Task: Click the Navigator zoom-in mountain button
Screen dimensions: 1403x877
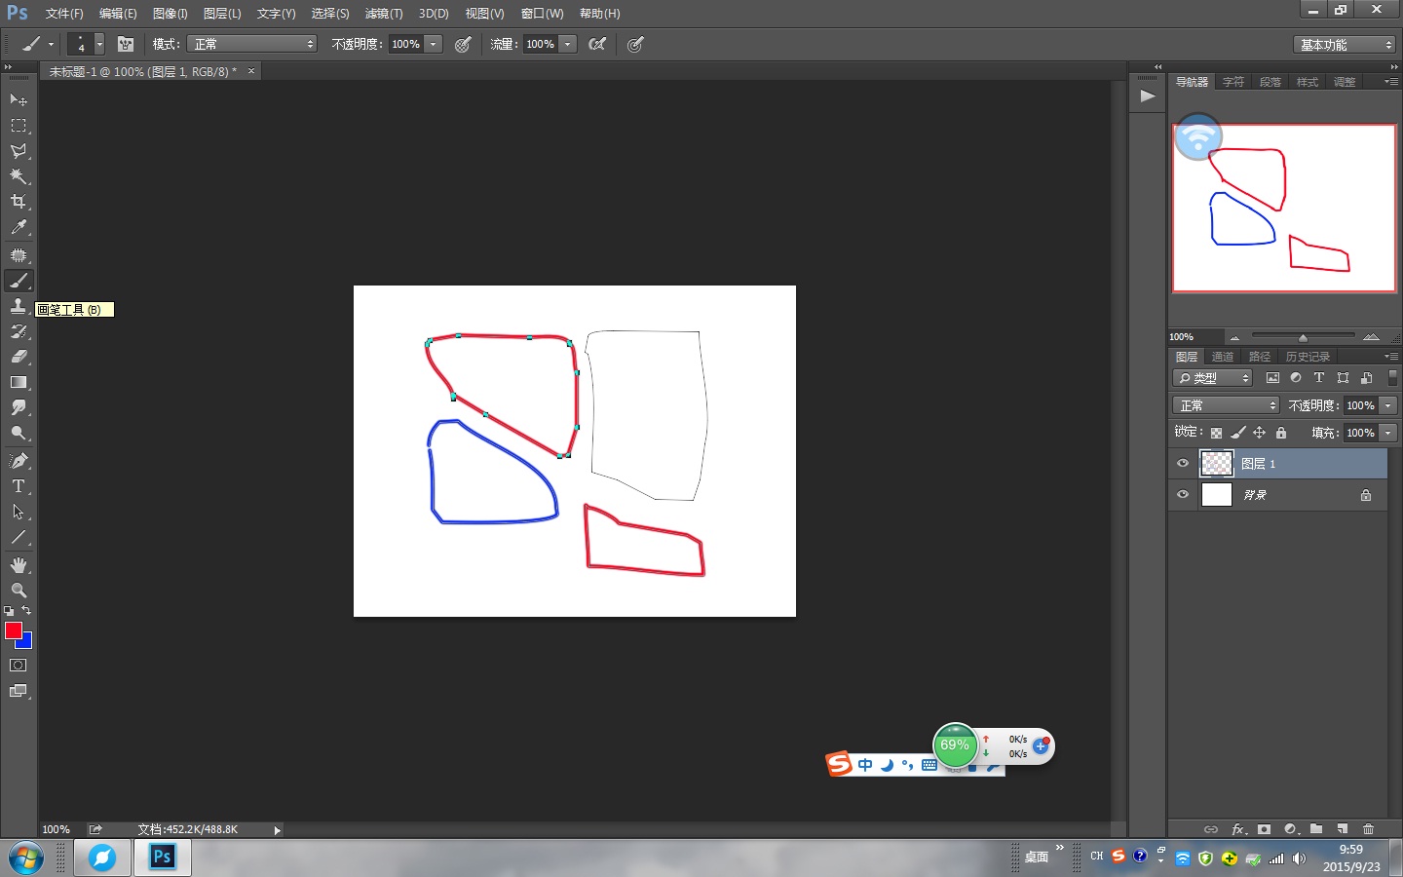Action: 1372,337
